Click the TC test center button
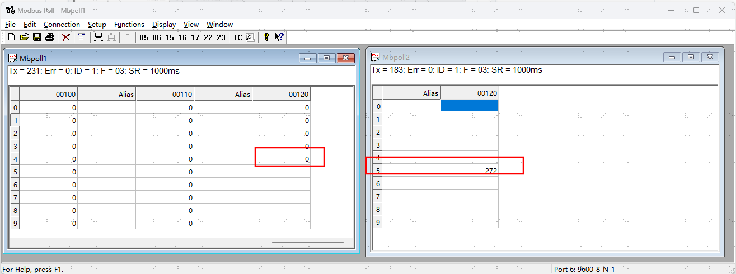The image size is (736, 274). click(x=237, y=37)
